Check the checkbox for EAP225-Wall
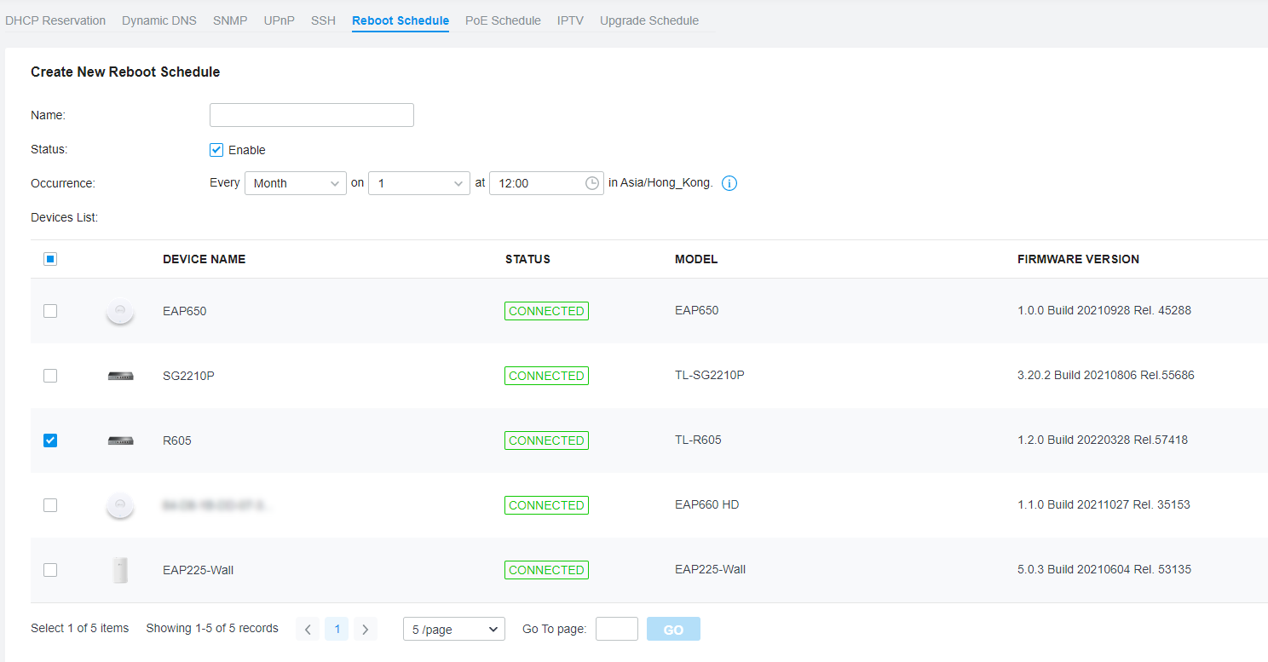Image resolution: width=1268 pixels, height=662 pixels. click(x=49, y=569)
